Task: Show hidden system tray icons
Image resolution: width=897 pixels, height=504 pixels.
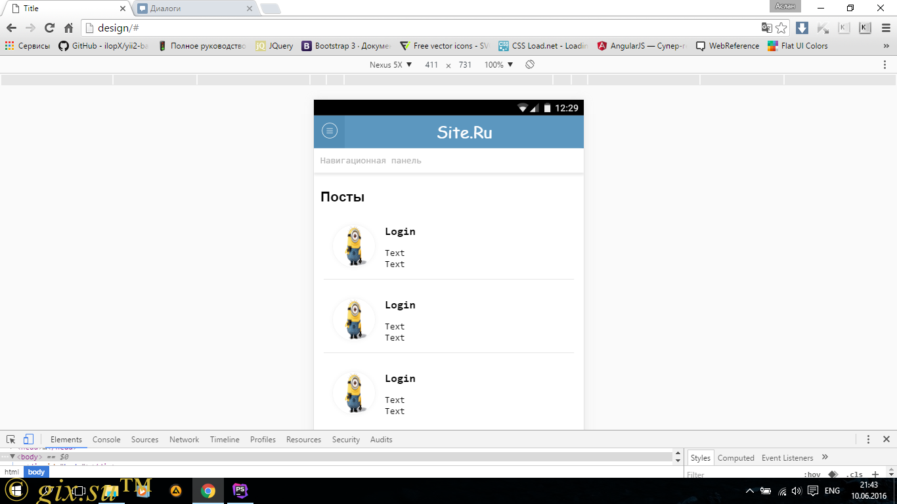Action: click(x=750, y=491)
